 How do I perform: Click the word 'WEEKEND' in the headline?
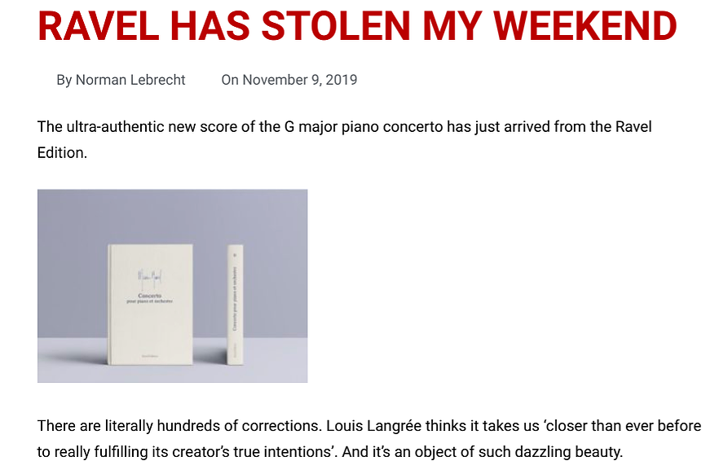[585, 26]
